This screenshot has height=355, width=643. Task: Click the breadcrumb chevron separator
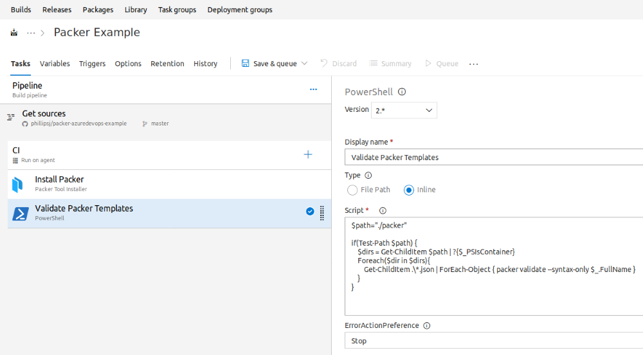pyautogui.click(x=42, y=33)
